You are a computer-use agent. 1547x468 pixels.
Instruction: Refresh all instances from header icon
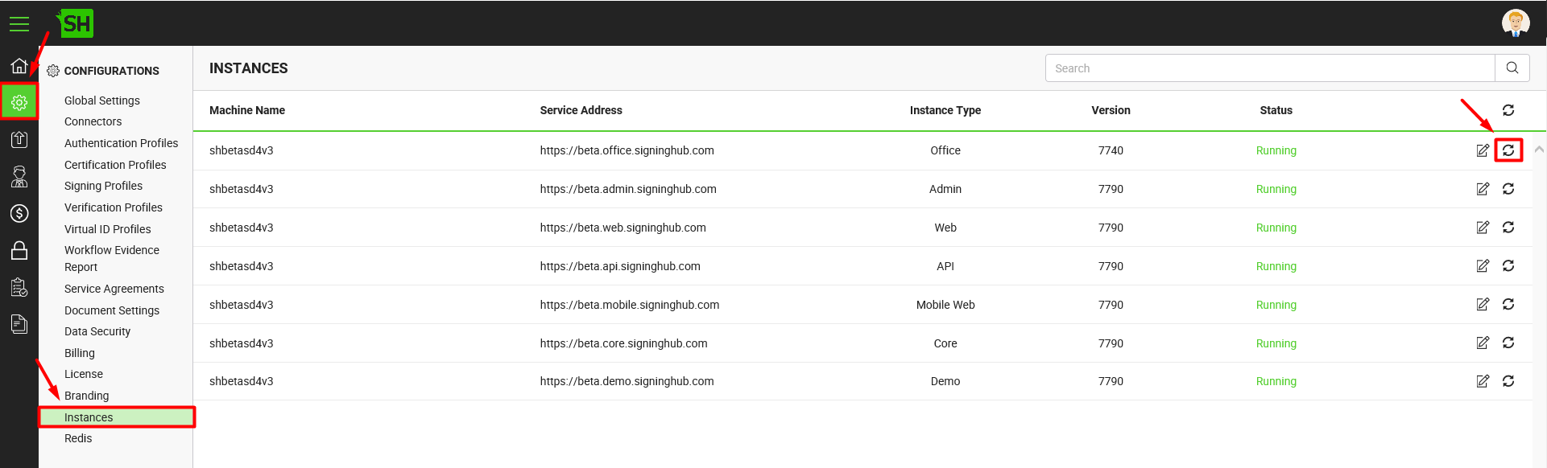pyautogui.click(x=1508, y=110)
